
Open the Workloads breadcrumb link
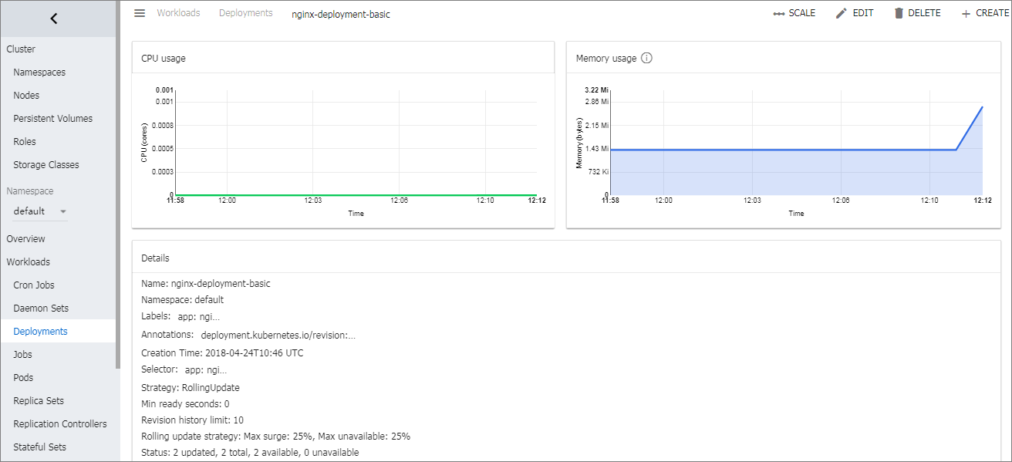[178, 13]
